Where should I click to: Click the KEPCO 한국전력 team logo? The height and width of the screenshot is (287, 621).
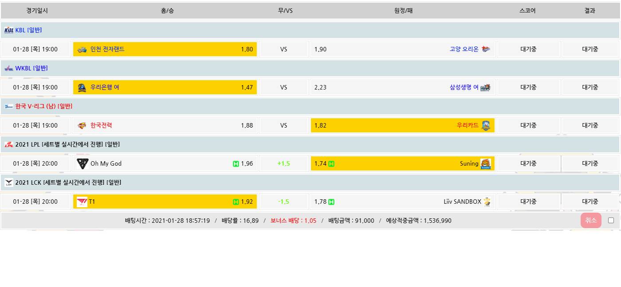(82, 126)
